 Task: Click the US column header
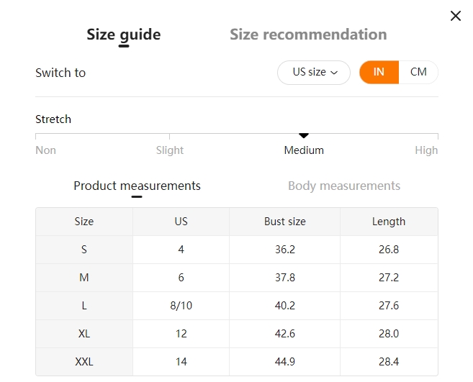[181, 222]
